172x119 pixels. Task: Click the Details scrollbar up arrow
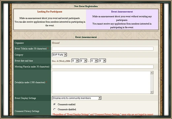(152, 73)
